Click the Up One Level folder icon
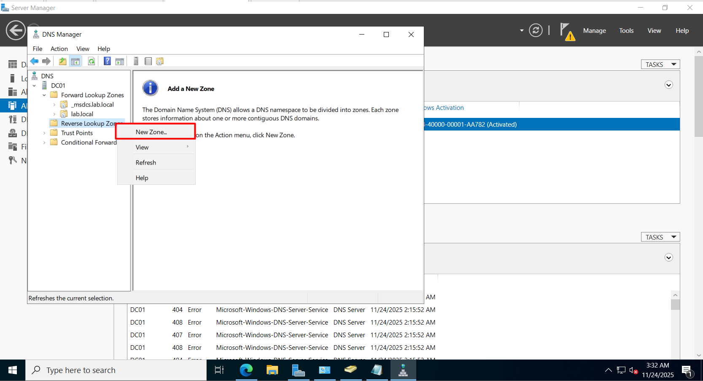Image resolution: width=703 pixels, height=381 pixels. point(62,61)
